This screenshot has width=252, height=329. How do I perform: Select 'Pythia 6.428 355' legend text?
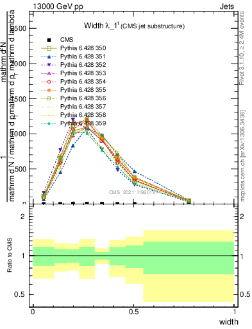[83, 90]
